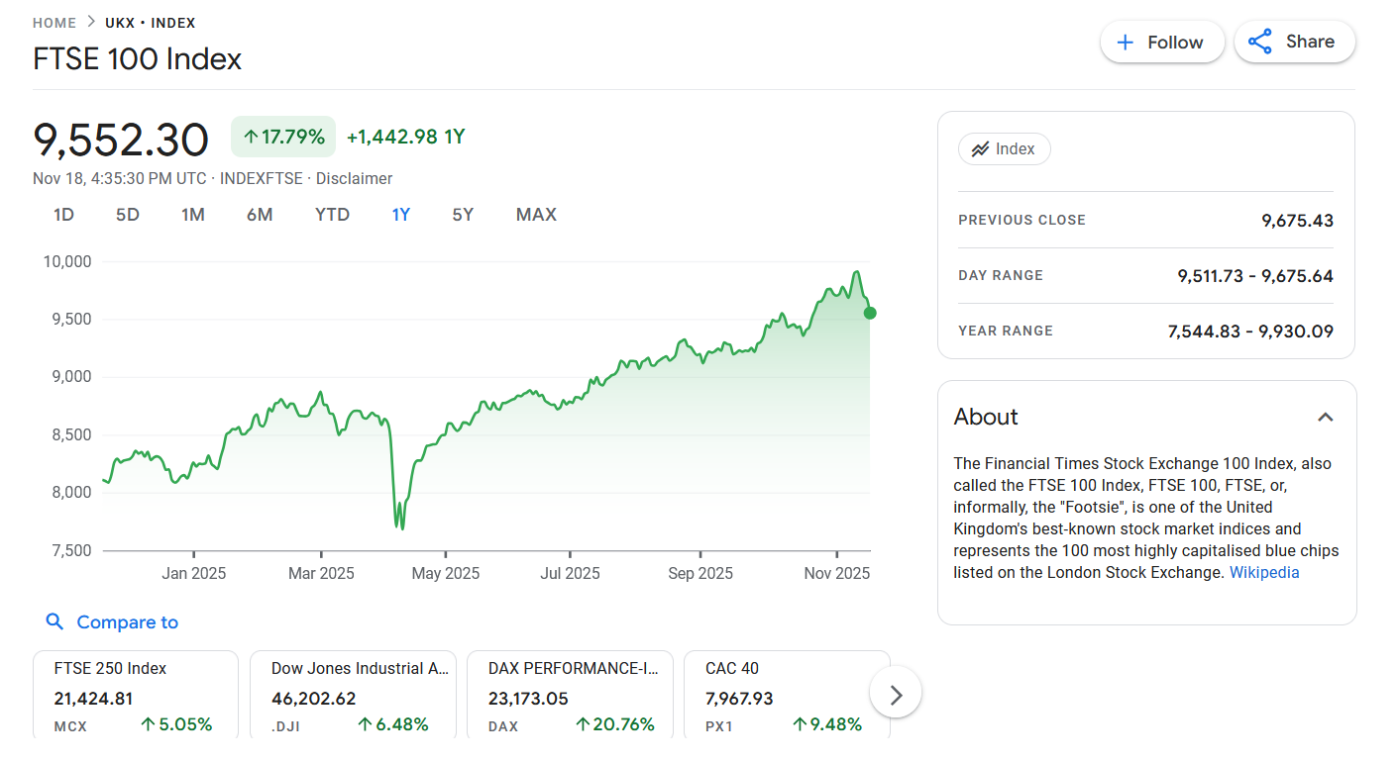Click the 46,202.62 Dow Jones value
This screenshot has width=1398, height=762.
(313, 699)
